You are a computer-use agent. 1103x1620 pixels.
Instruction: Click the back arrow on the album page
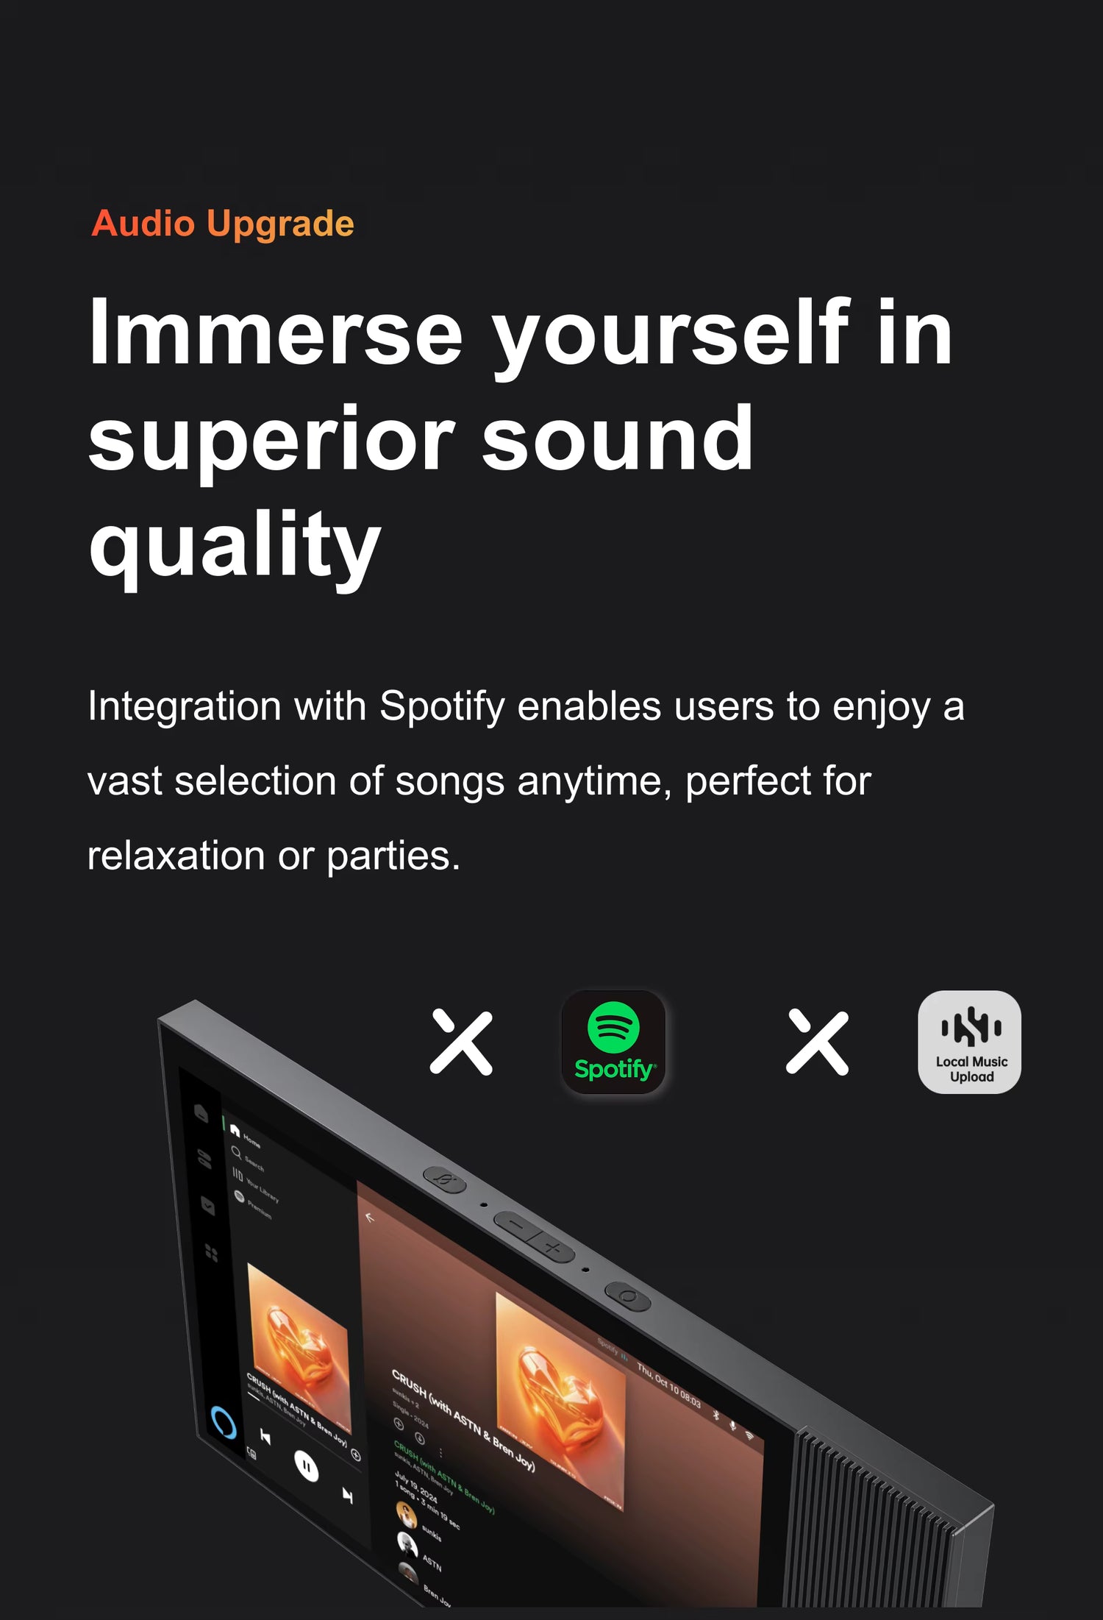coord(370,1218)
